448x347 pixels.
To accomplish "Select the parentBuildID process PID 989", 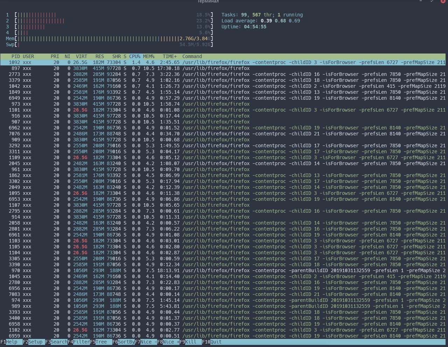I will coord(223,306).
